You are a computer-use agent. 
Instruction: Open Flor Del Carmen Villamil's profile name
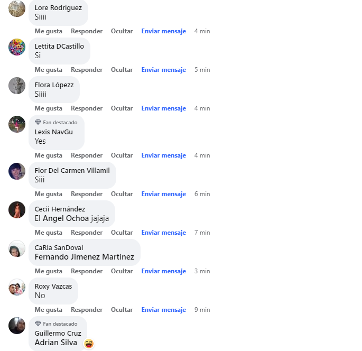coord(72,170)
